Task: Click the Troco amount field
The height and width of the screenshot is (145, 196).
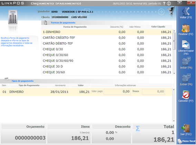Action: [x=153, y=92]
